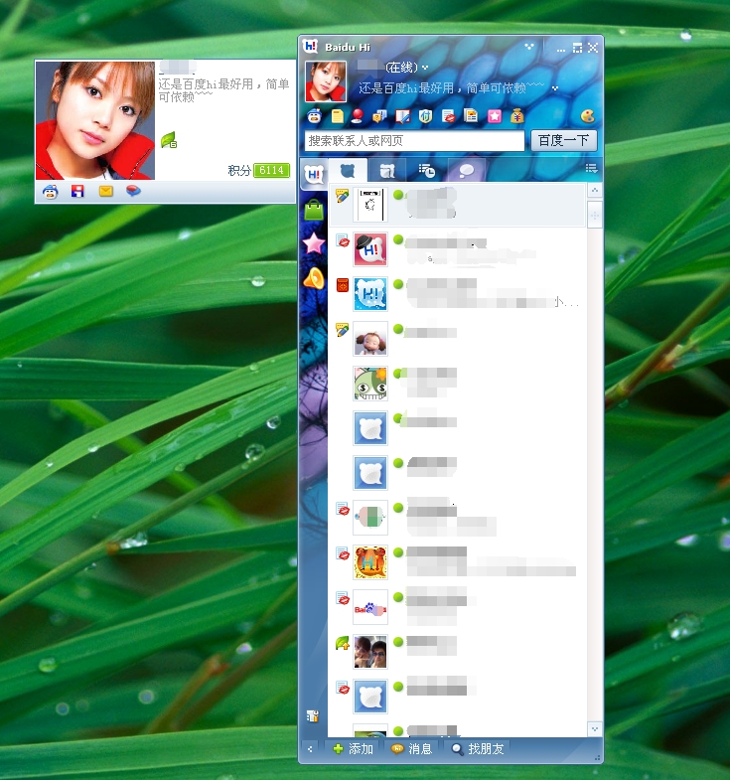730x780 pixels.
Task: Click large portrait in profile card
Action: pyautogui.click(x=95, y=120)
